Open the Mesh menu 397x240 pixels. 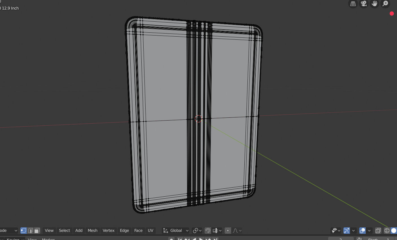click(x=93, y=230)
